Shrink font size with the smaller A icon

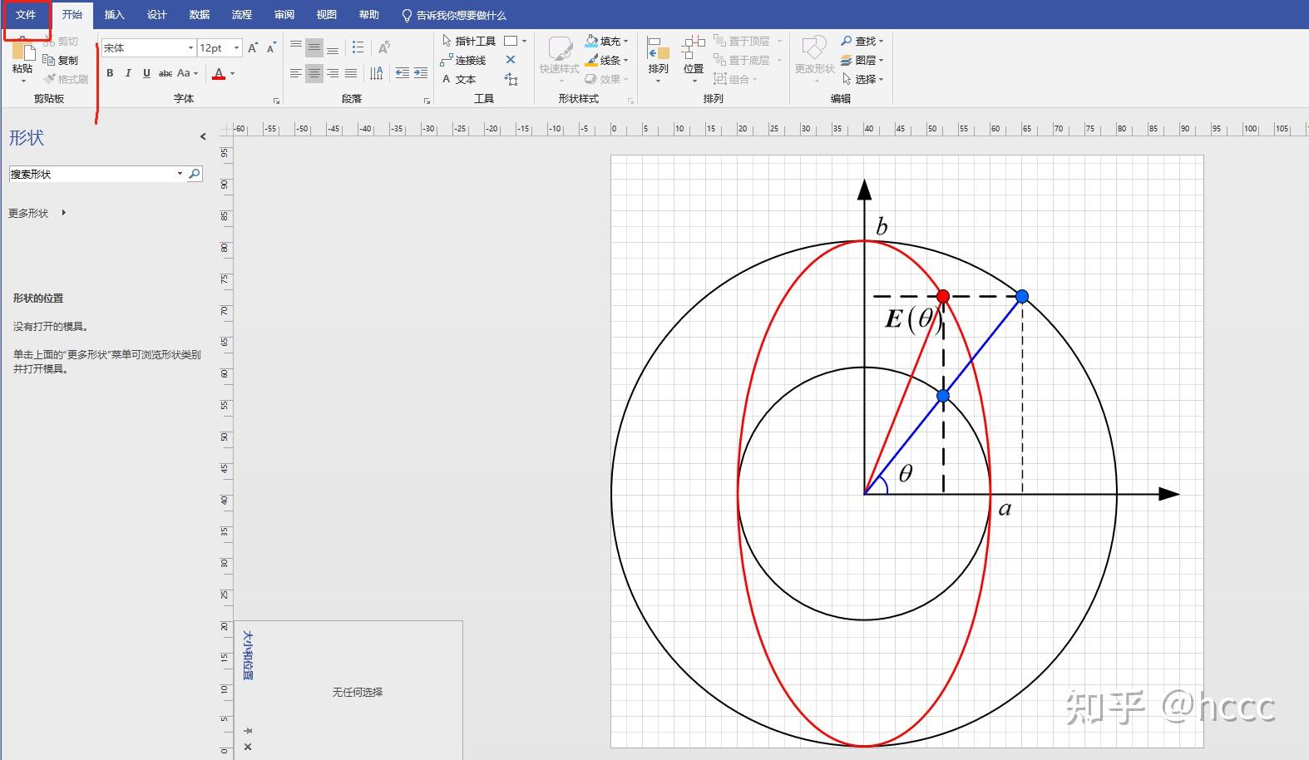271,48
